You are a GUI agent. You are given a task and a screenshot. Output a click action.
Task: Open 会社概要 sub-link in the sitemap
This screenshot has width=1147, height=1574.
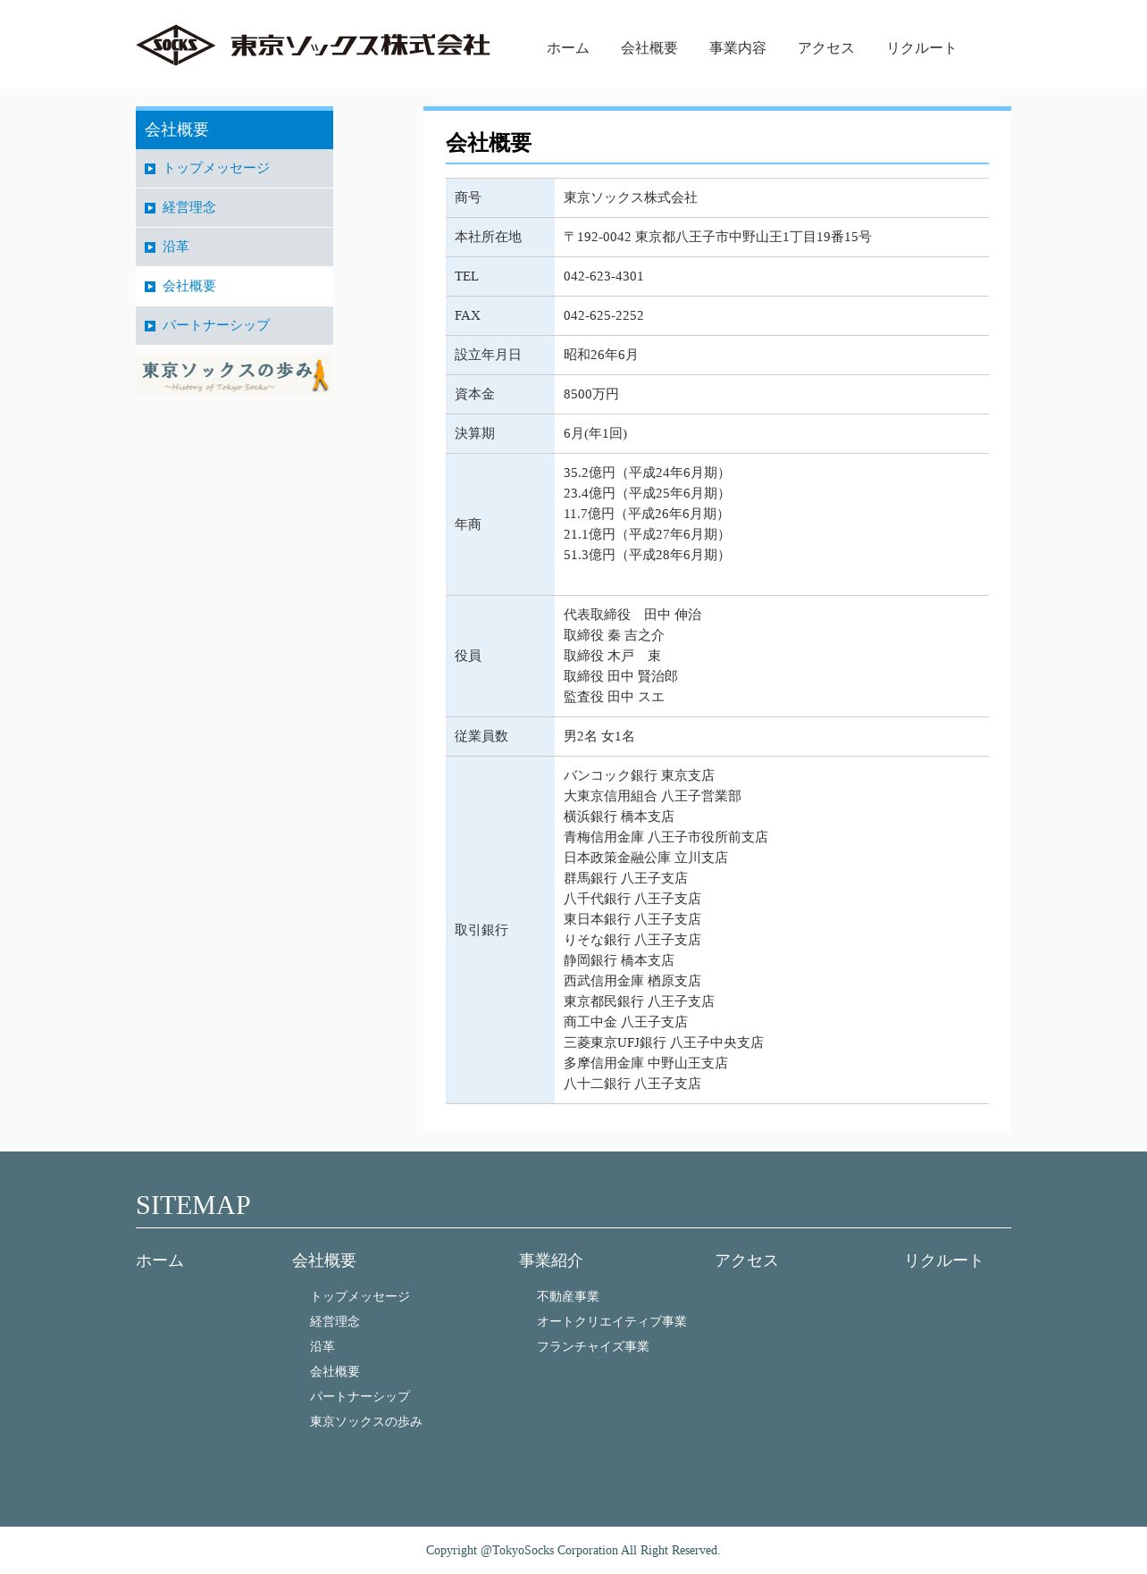click(335, 1371)
